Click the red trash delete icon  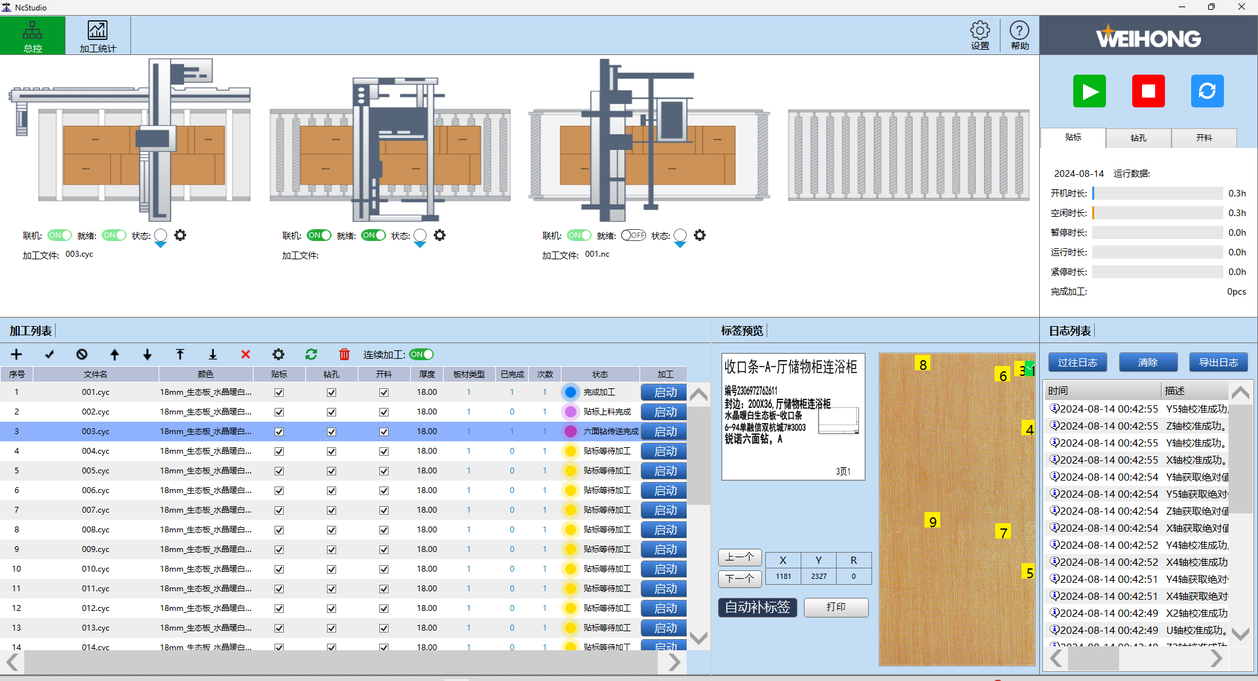pyautogui.click(x=344, y=354)
